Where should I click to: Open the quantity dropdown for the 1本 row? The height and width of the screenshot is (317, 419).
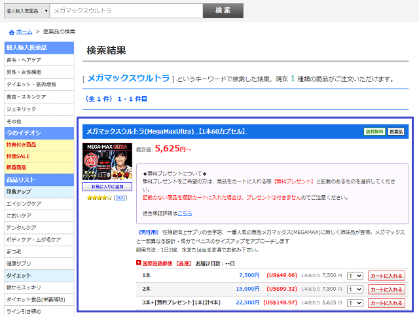click(x=355, y=276)
